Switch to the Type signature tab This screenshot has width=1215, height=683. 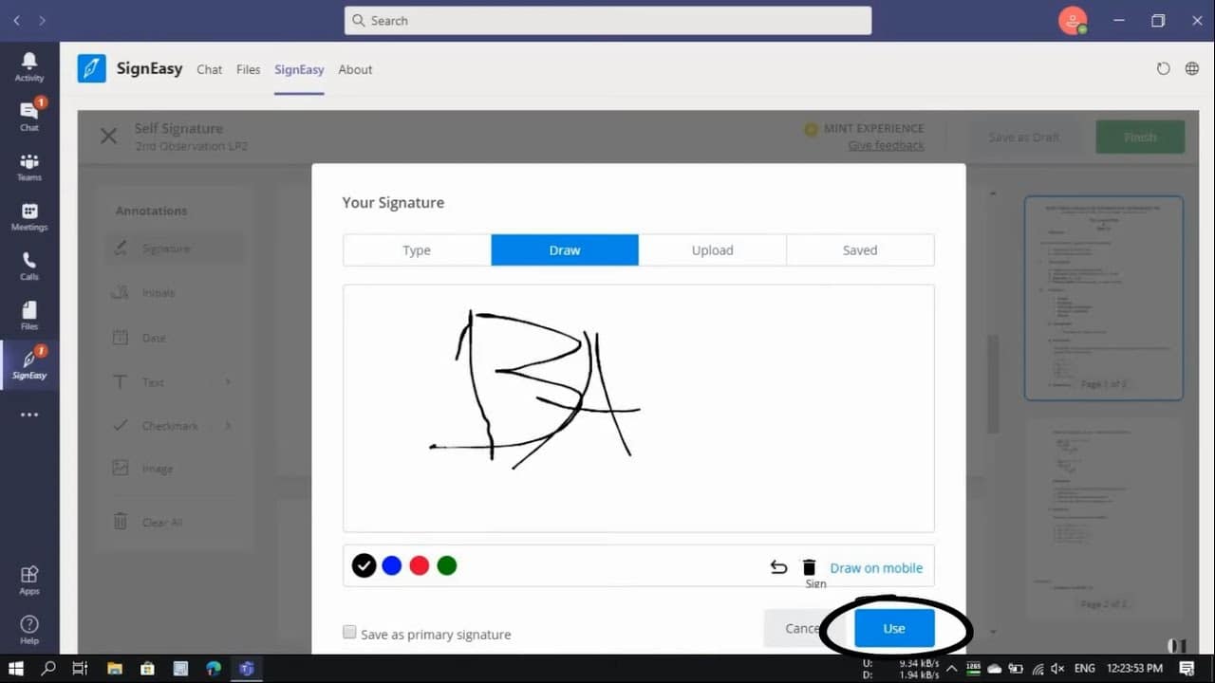point(417,250)
